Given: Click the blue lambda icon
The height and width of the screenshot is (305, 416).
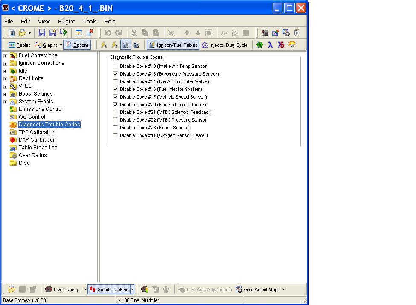Looking at the screenshot, I should 271,45.
